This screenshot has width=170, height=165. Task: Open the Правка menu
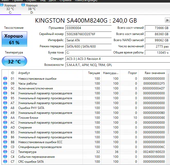point(18,1)
